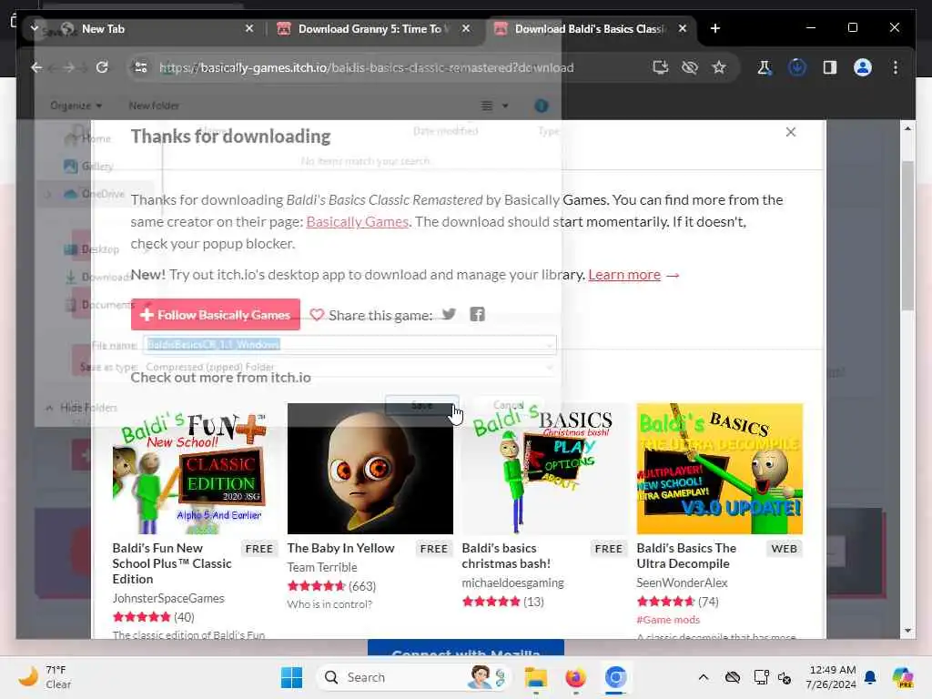The height and width of the screenshot is (699, 932).
Task: Open Chrome from the taskbar
Action: 615,677
